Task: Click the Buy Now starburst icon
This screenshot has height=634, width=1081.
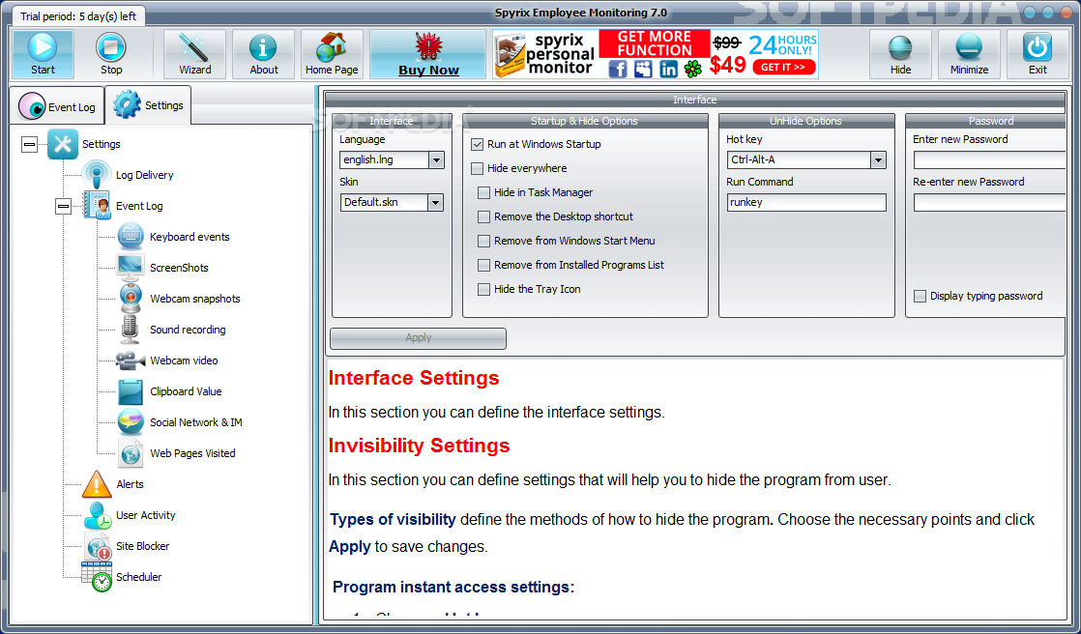Action: tap(428, 46)
